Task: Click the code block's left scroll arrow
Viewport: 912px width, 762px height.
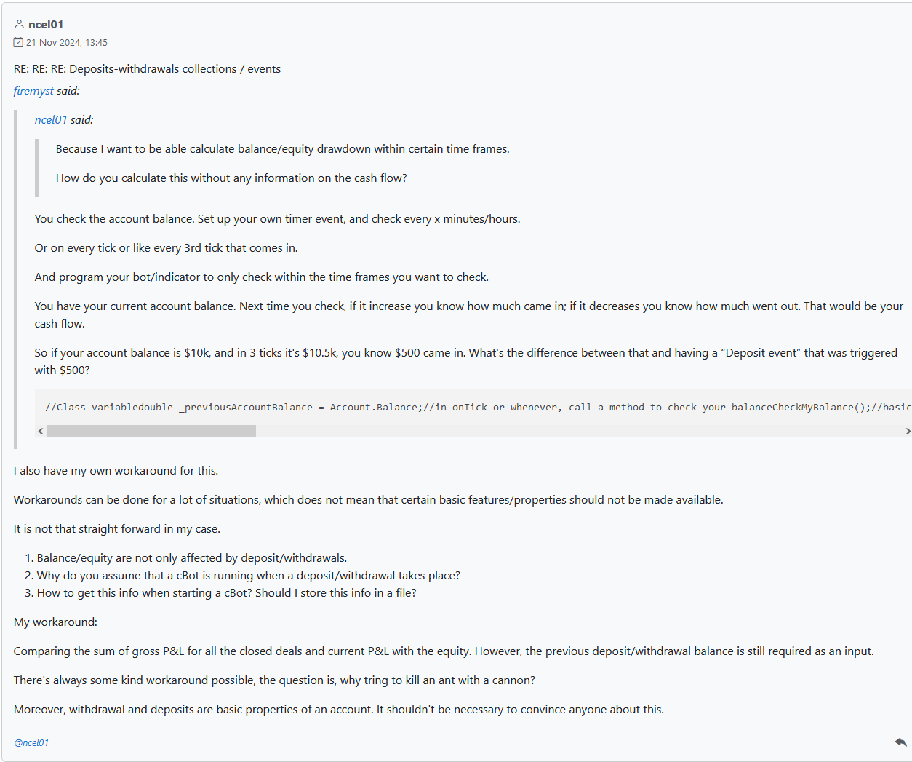Action: (41, 431)
